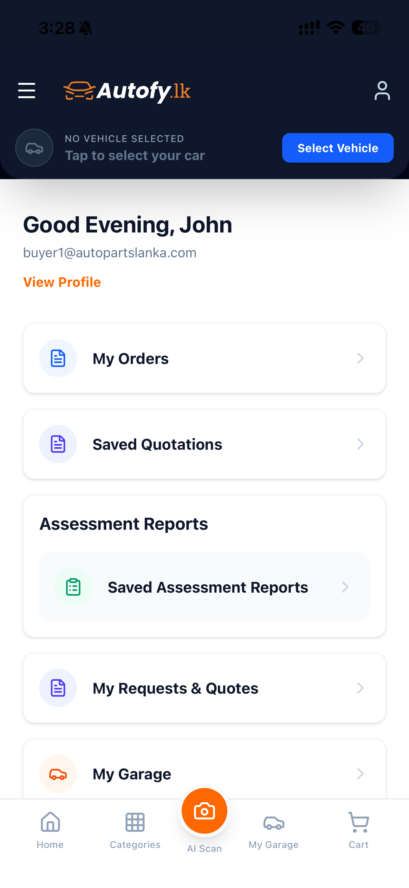Open the View Profile link
The width and height of the screenshot is (409, 888).
(x=62, y=282)
